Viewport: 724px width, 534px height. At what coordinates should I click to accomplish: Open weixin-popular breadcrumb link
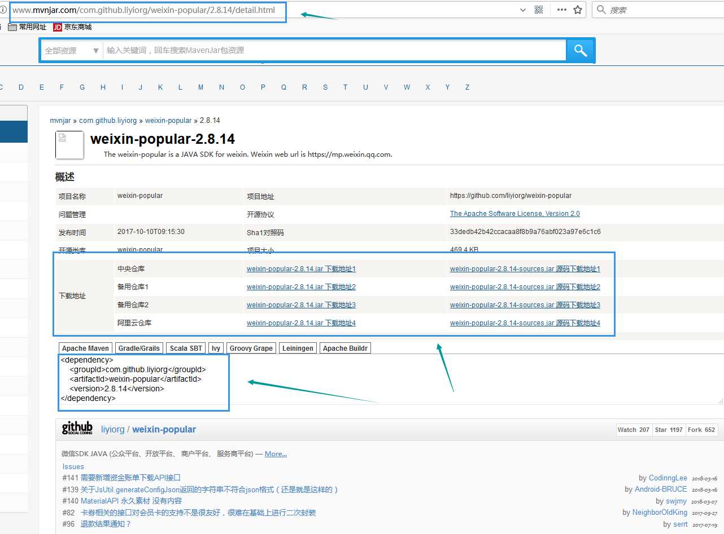click(x=168, y=121)
